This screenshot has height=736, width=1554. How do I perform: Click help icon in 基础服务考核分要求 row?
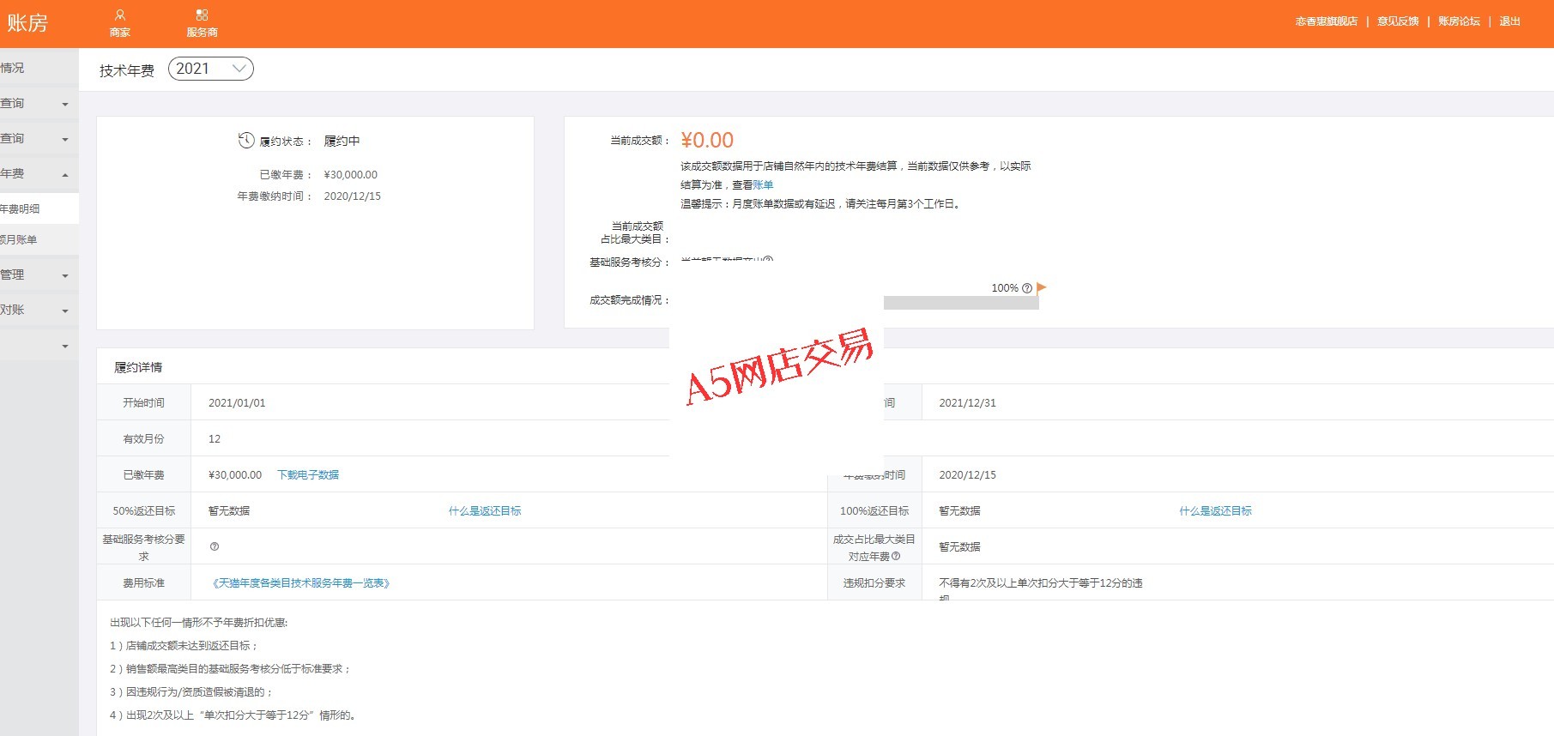[x=215, y=546]
